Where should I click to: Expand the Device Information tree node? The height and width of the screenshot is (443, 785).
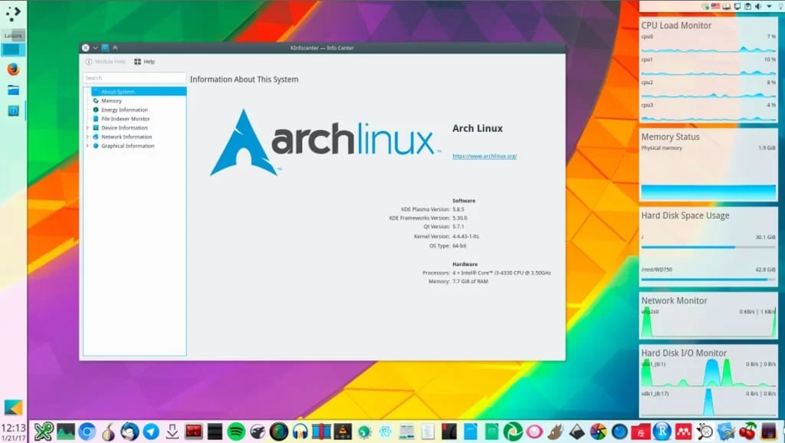87,128
